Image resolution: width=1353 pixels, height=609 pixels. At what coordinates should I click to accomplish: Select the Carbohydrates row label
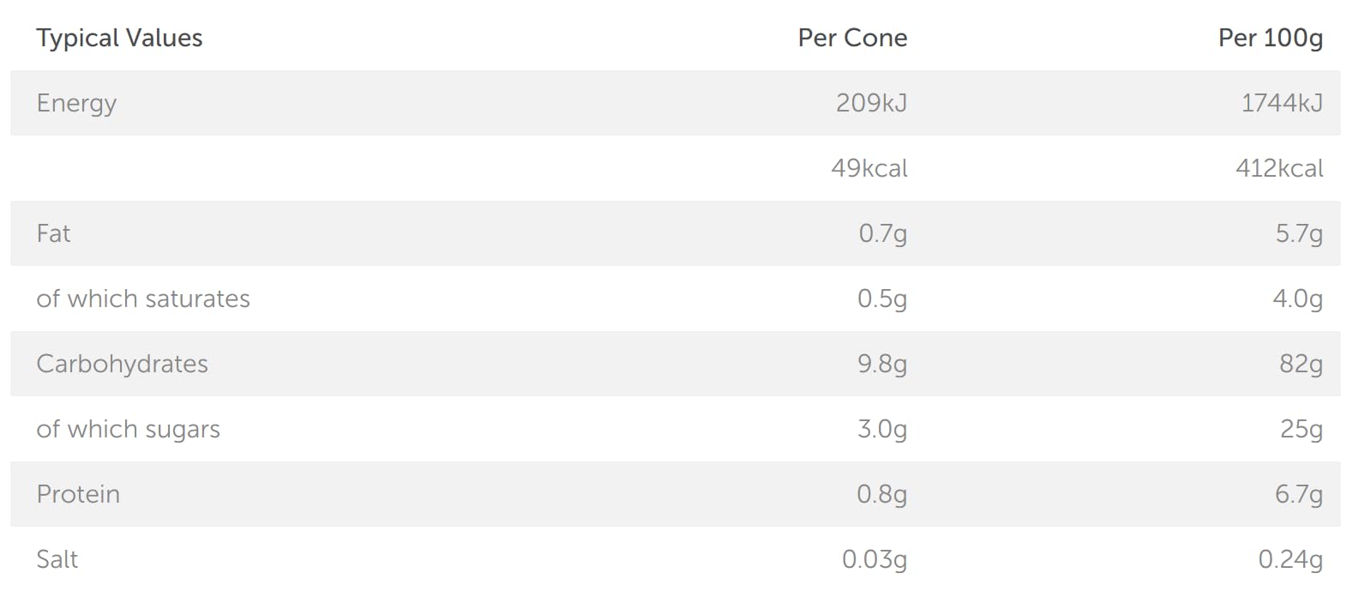(x=122, y=364)
